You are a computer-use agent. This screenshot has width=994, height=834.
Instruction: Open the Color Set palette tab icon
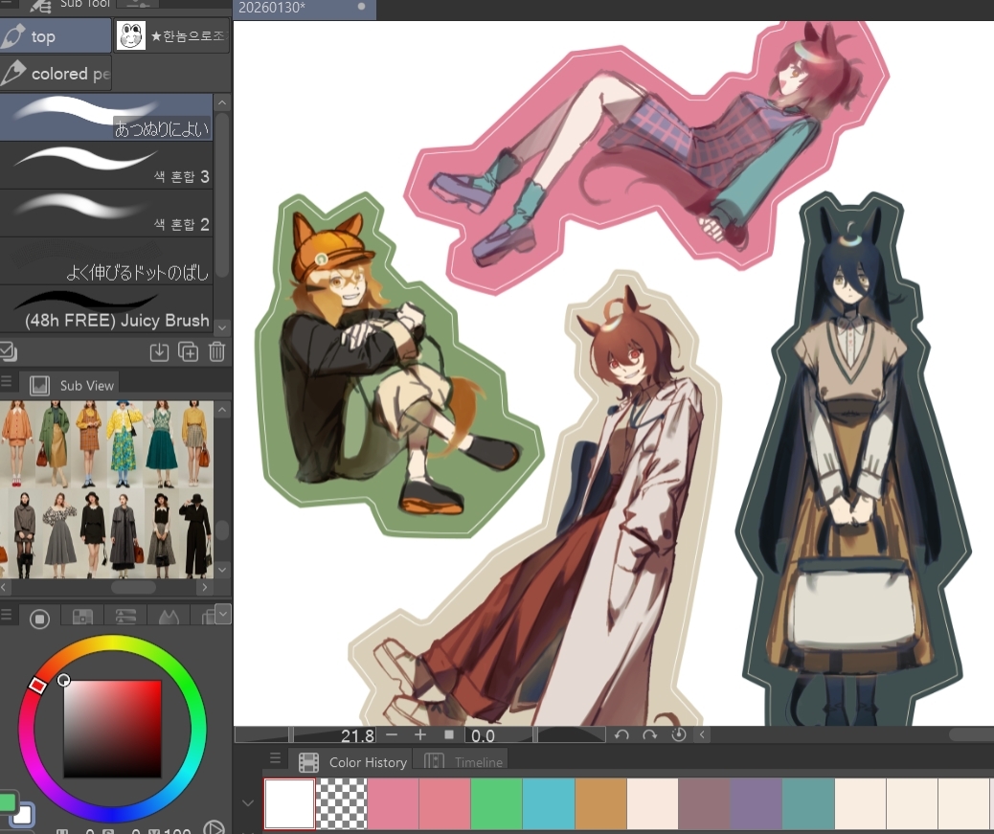pos(83,618)
